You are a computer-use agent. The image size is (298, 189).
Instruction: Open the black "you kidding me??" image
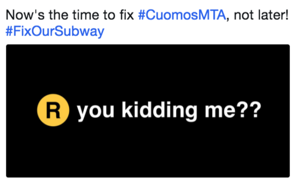tap(148, 111)
